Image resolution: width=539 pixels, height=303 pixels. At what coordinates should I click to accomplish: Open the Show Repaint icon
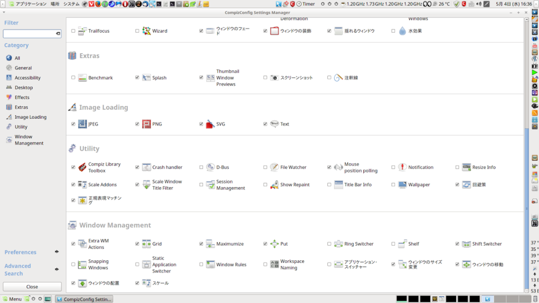click(x=274, y=185)
